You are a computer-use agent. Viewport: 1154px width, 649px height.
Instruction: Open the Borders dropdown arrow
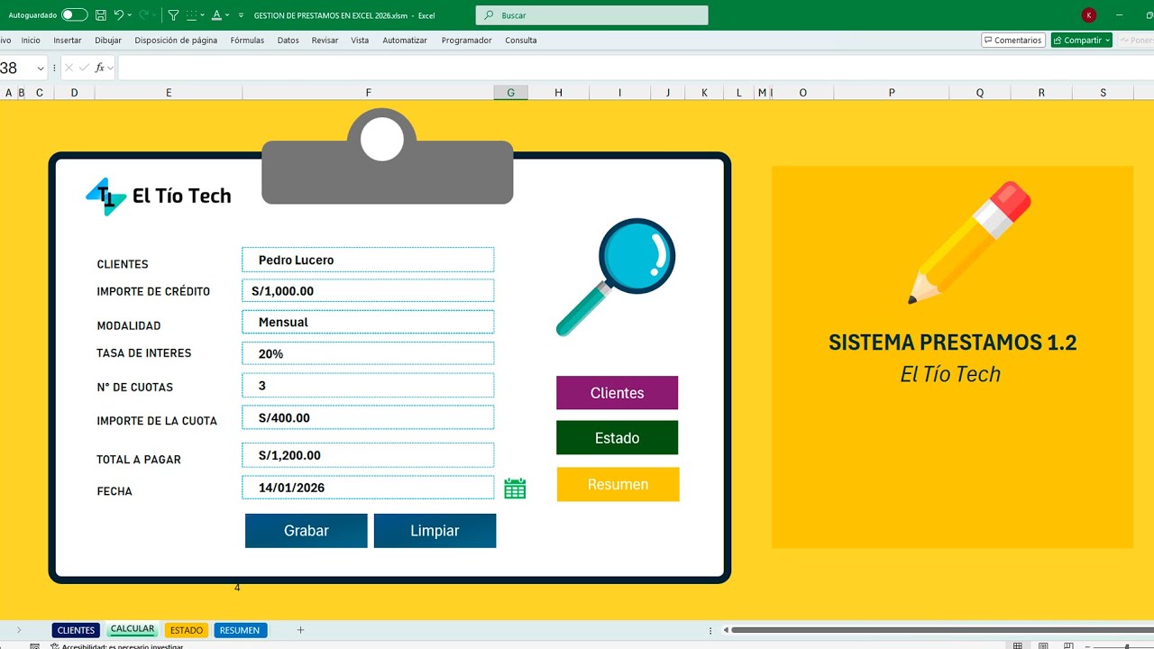pos(202,15)
